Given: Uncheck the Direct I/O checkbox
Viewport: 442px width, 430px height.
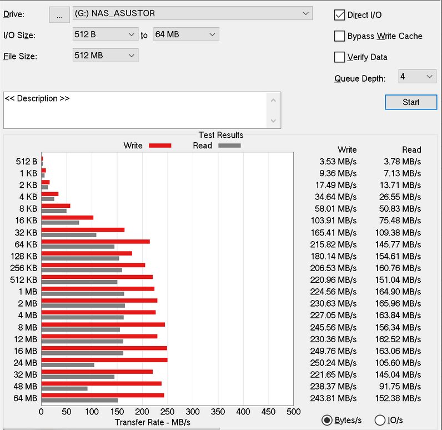Looking at the screenshot, I should [339, 15].
